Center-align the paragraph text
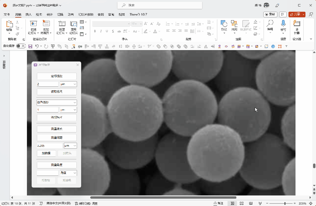Viewport: 316px width, 206px height. coord(174,31)
